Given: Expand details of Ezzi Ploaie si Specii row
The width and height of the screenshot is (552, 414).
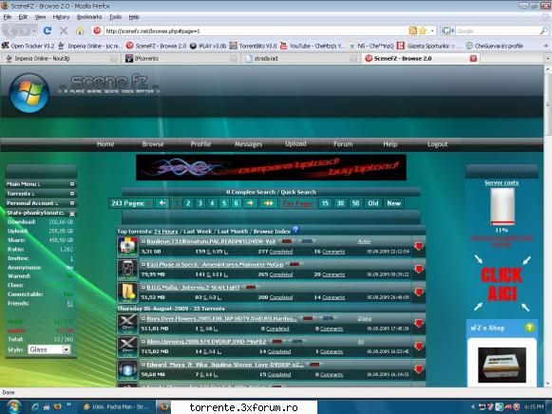Looking at the screenshot, I should point(143,265).
